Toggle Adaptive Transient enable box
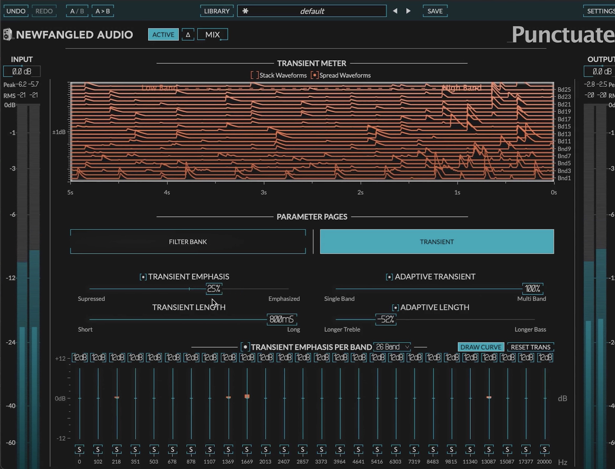The image size is (615, 469). coord(389,277)
